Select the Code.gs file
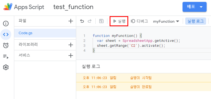The width and height of the screenshot is (211, 99). pos(45,33)
